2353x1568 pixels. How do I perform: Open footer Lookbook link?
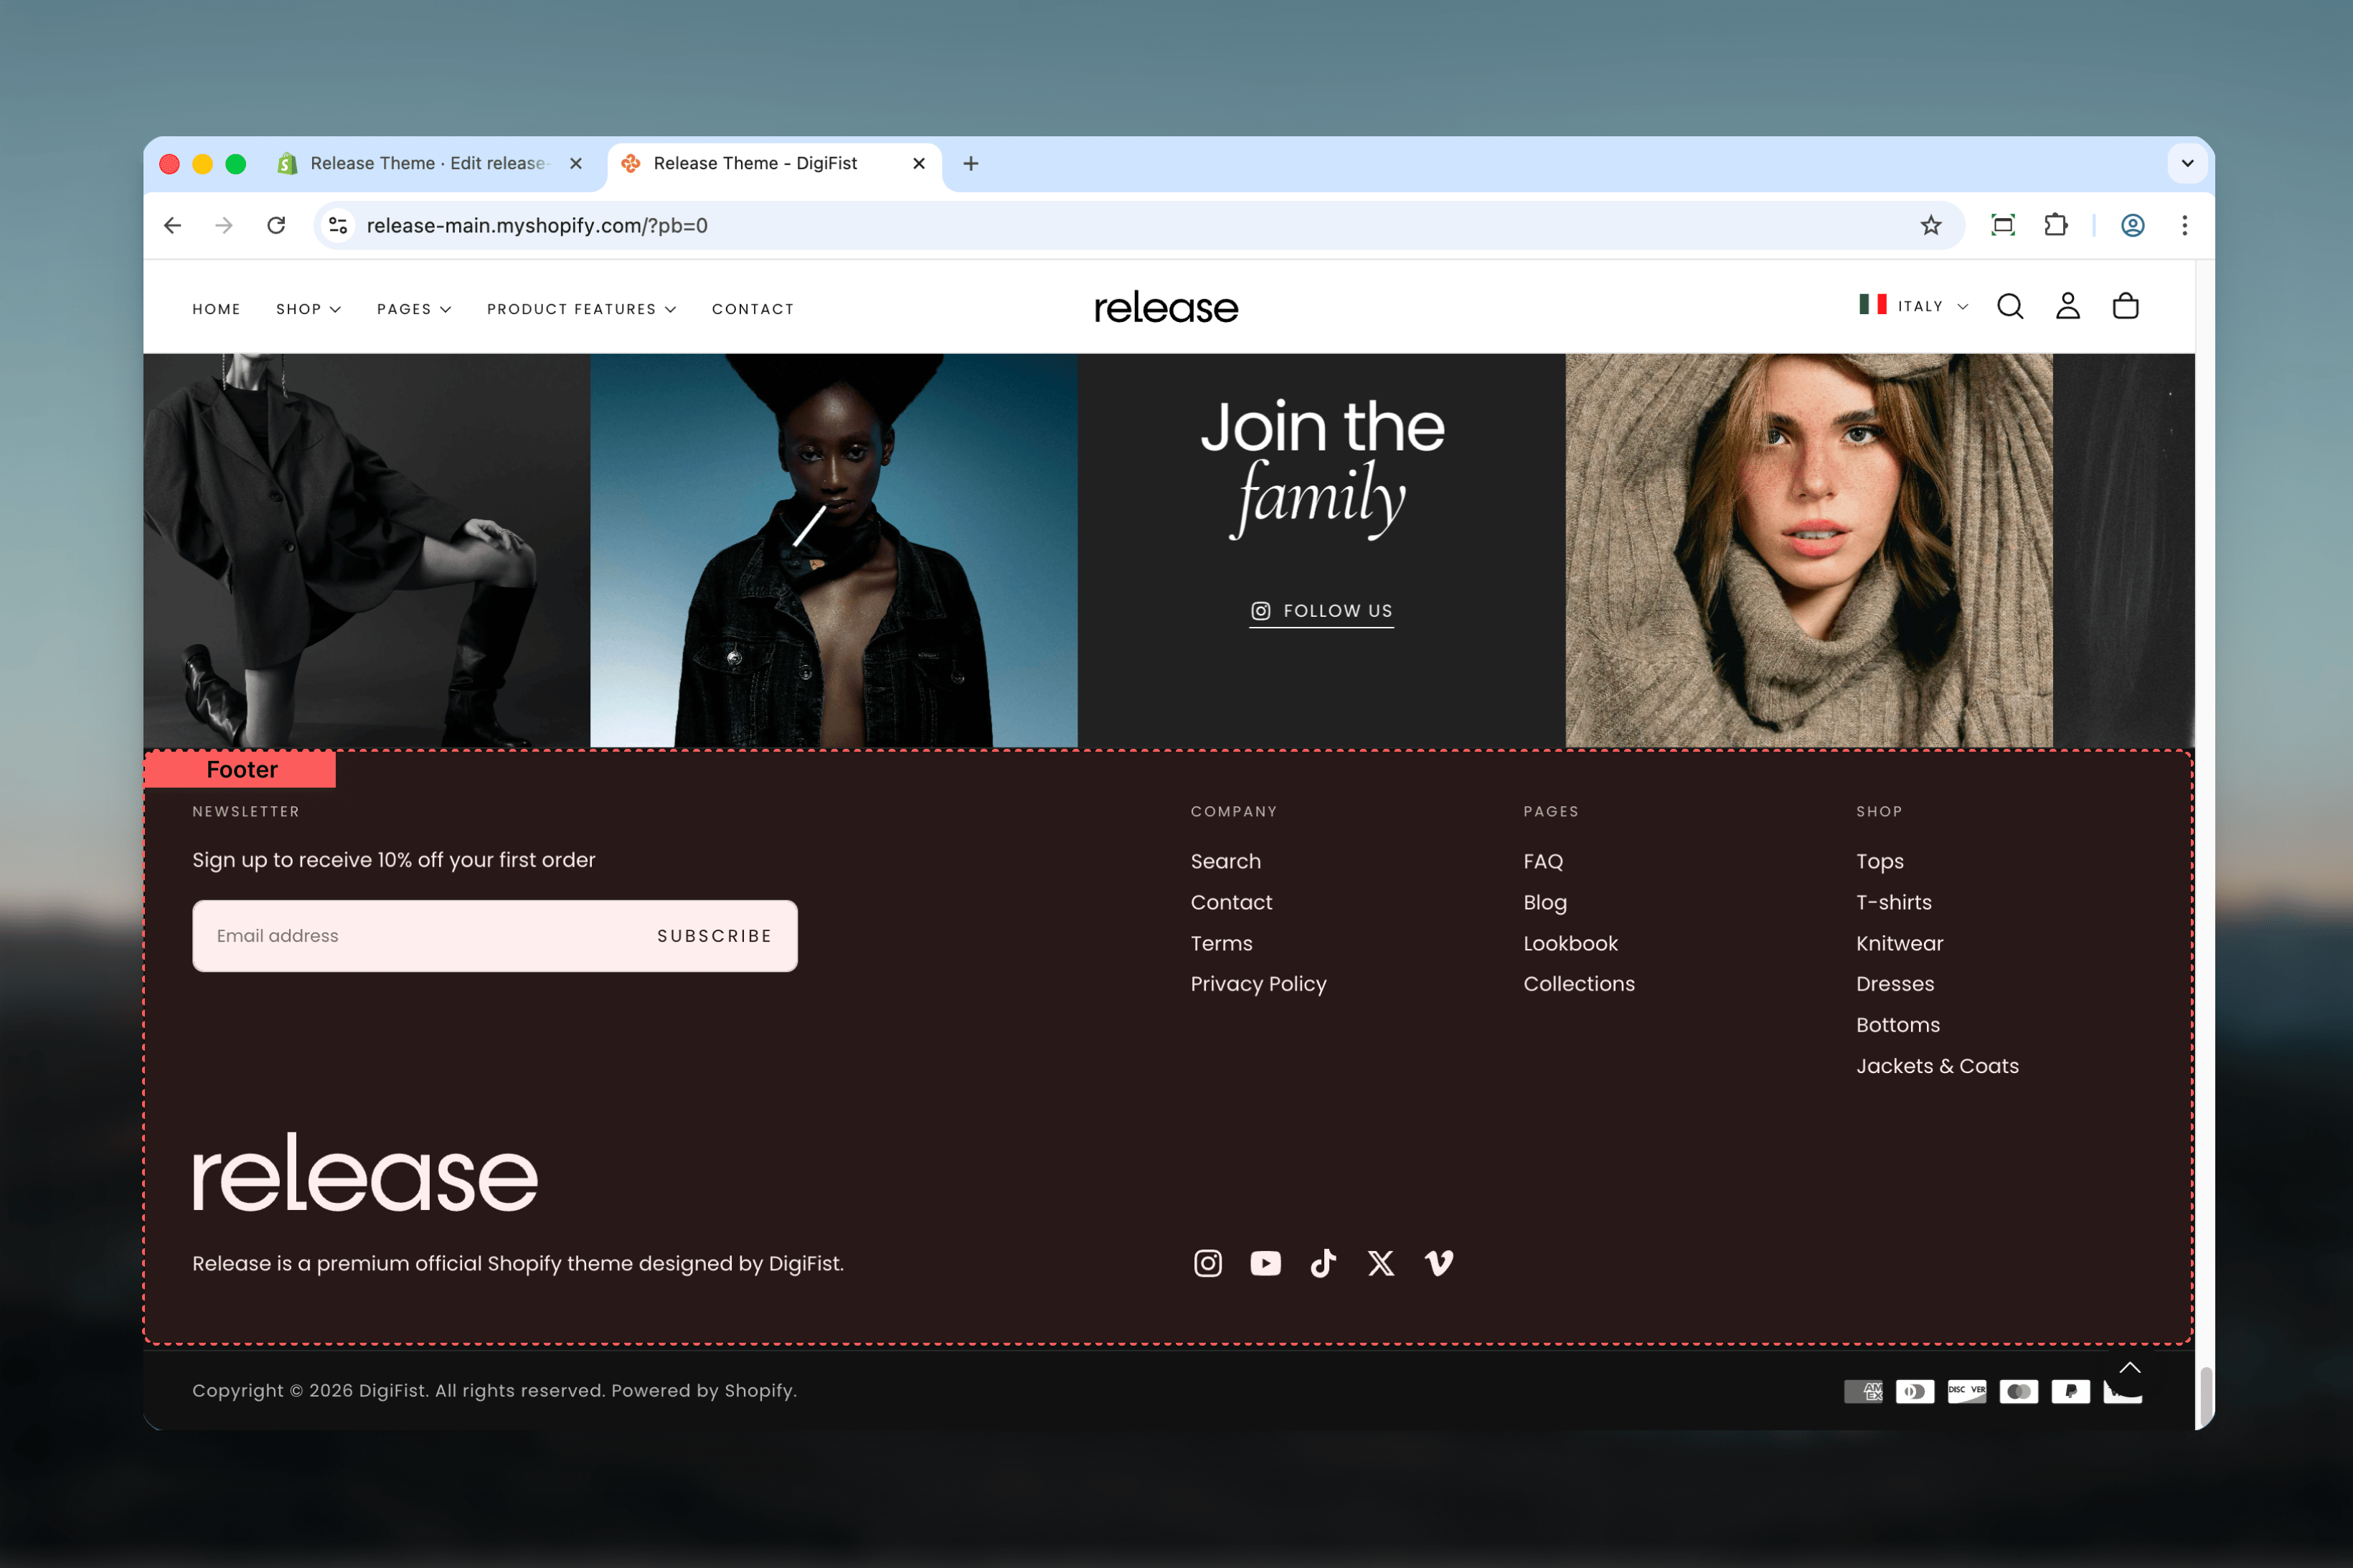tap(1570, 943)
